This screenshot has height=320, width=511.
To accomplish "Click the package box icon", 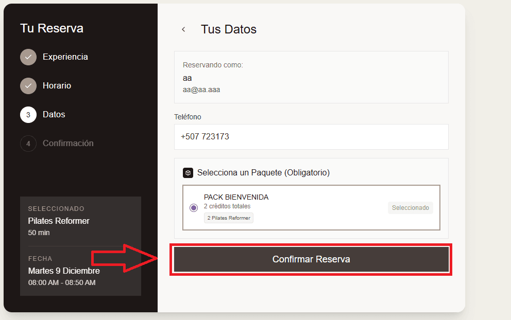I will coord(188,173).
